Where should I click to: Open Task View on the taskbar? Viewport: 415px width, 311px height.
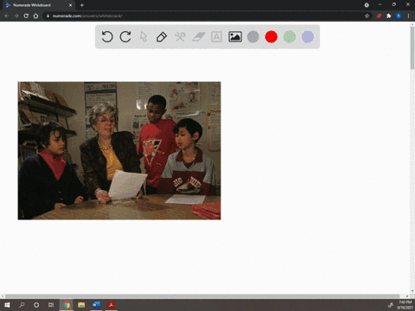tap(51, 305)
